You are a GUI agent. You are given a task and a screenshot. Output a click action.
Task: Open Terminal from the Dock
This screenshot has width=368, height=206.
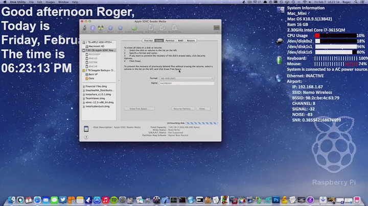[182, 200]
